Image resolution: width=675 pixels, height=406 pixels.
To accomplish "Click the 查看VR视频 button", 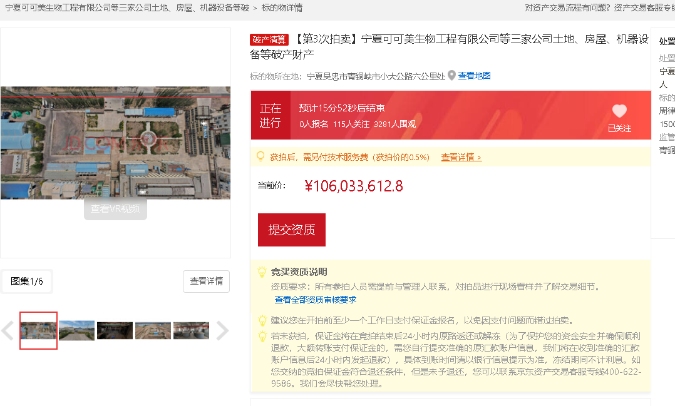I will coord(115,208).
